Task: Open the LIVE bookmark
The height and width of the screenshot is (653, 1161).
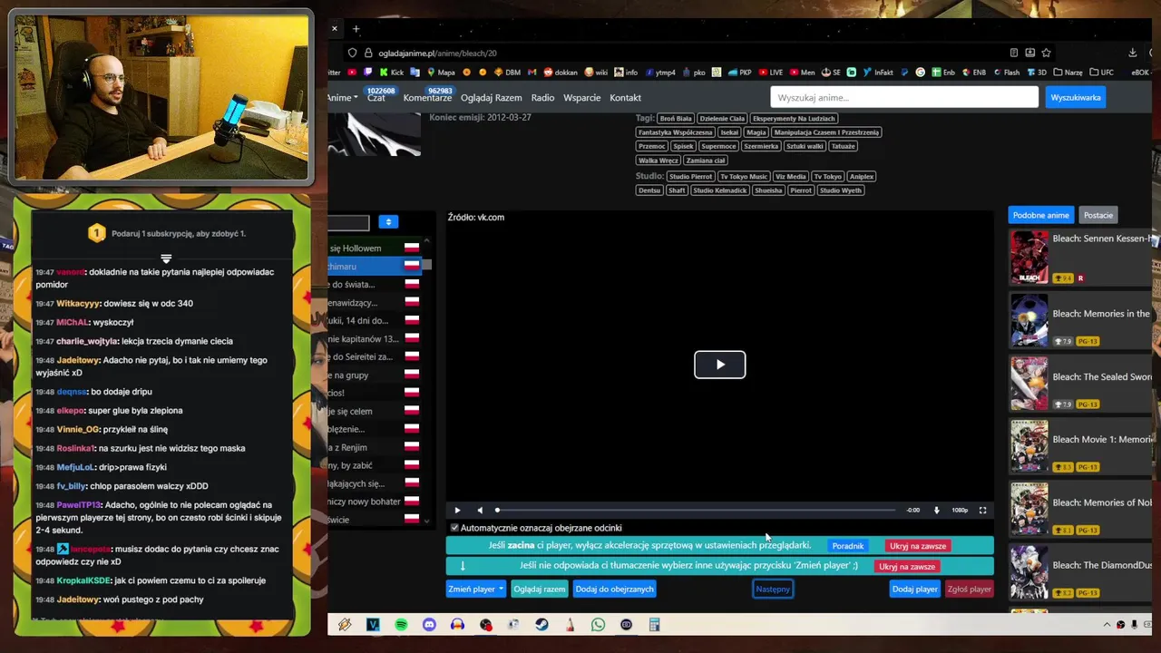Action: coord(770,73)
